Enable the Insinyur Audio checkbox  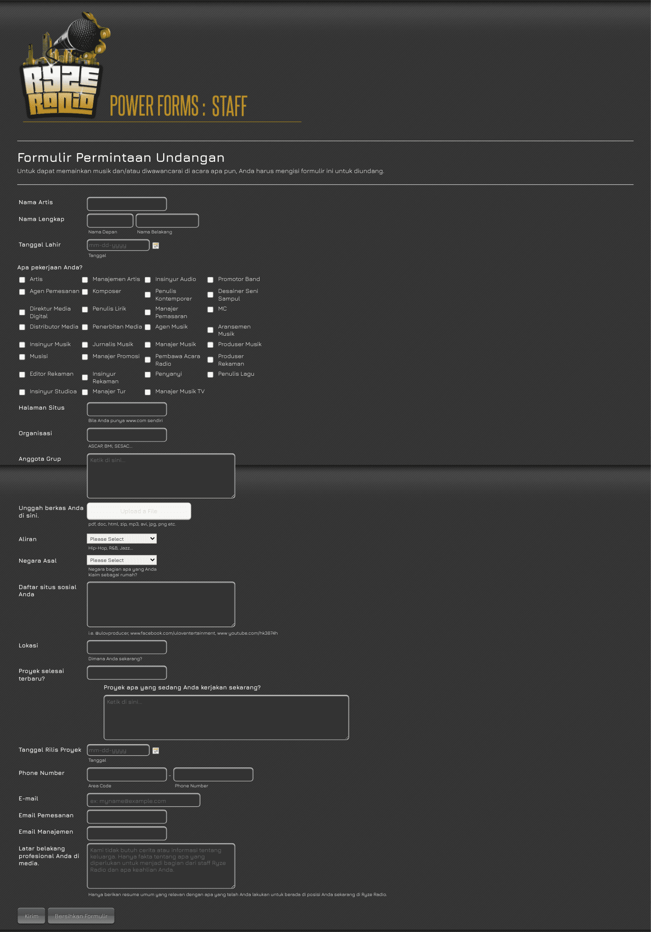pos(148,280)
